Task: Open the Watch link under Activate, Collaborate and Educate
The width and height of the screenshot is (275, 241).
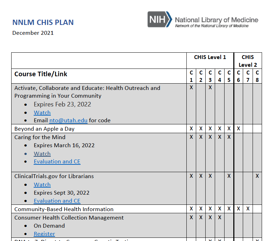Action: 42,113
